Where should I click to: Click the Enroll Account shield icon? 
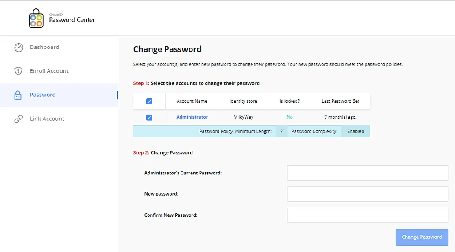point(18,71)
